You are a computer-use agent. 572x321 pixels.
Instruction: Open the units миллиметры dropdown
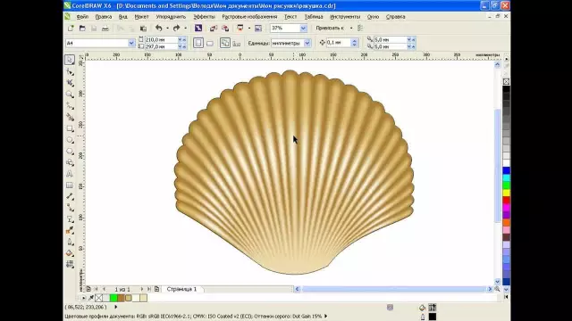click(x=307, y=43)
